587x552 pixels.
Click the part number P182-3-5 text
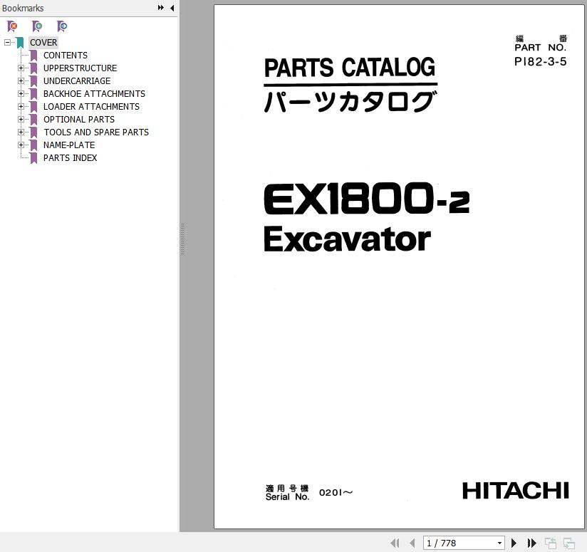[540, 61]
